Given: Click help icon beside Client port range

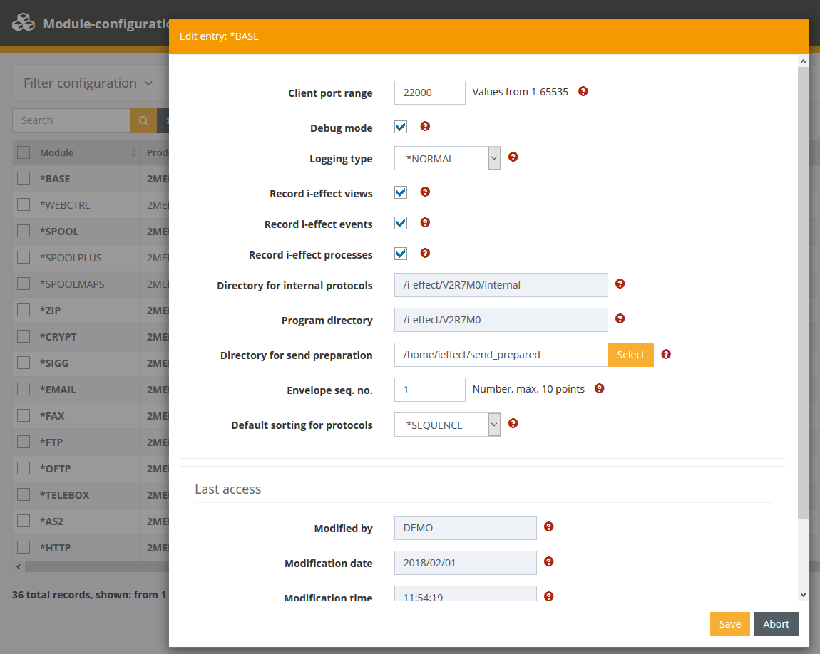Looking at the screenshot, I should [x=583, y=91].
